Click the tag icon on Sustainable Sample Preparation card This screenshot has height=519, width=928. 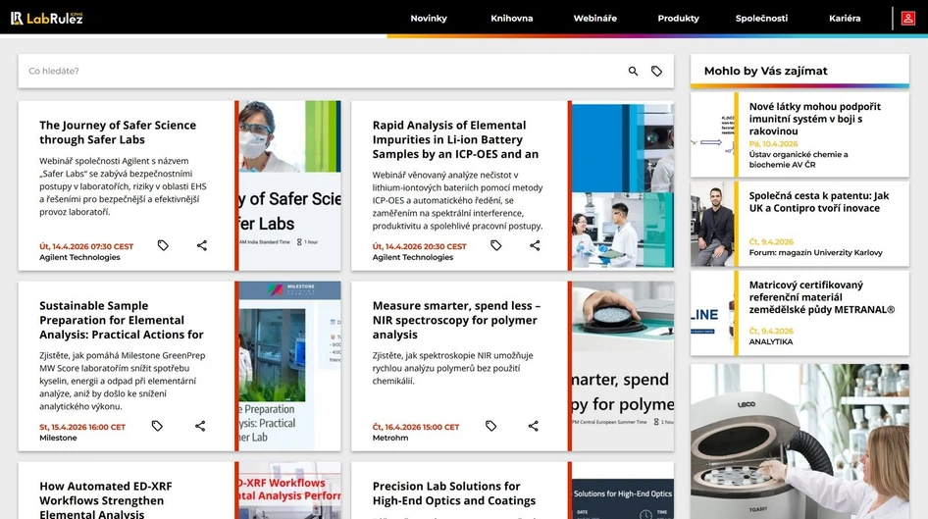(157, 426)
